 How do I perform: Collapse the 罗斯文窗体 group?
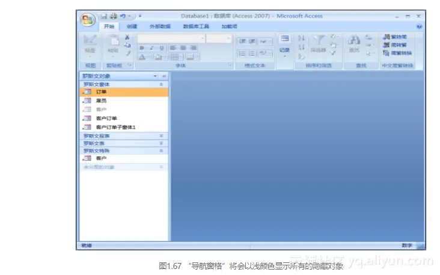(161, 84)
